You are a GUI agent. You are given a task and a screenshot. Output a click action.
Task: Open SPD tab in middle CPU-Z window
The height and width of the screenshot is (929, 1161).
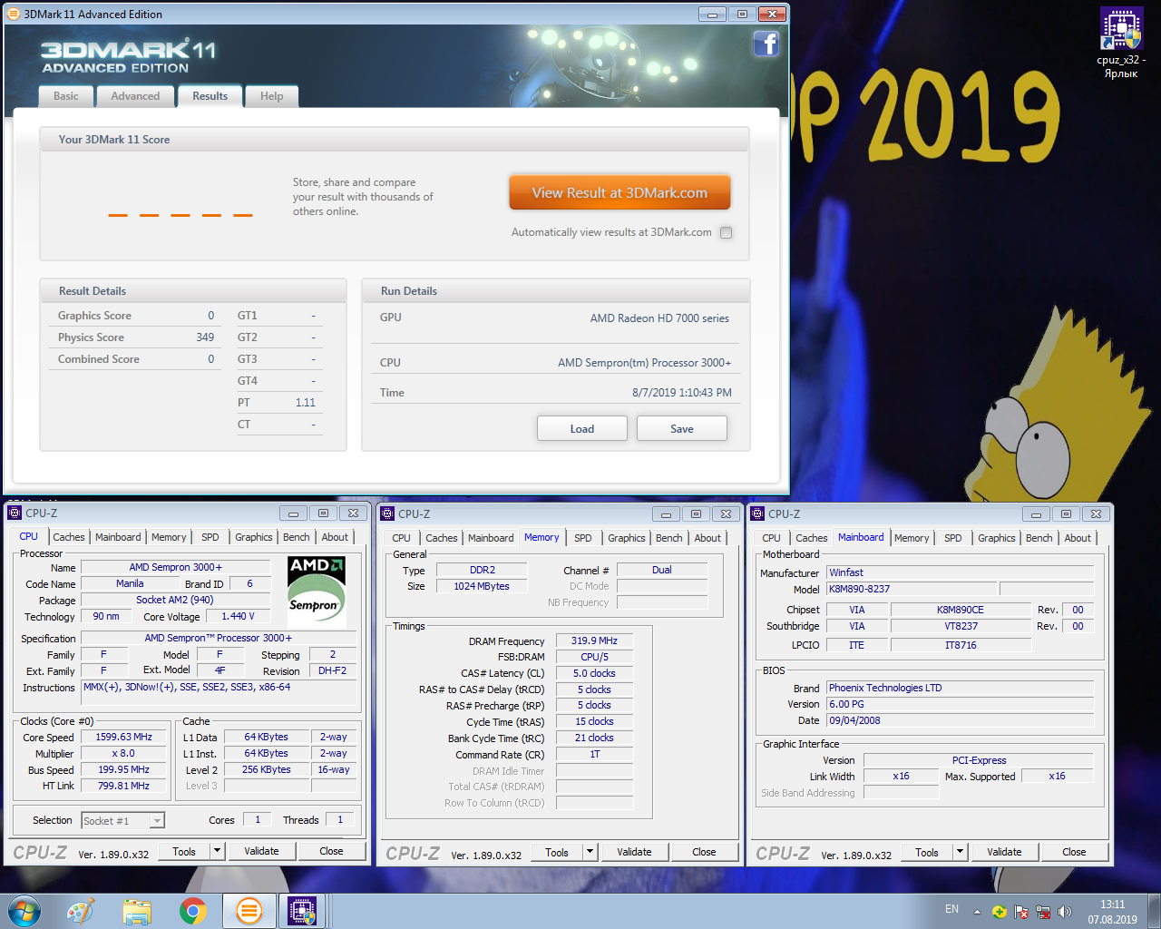click(x=583, y=538)
